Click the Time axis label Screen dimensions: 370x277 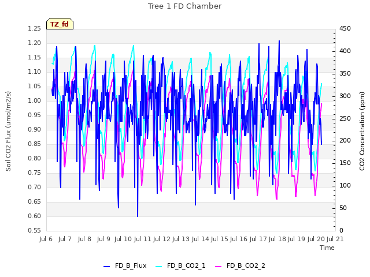point(327,248)
